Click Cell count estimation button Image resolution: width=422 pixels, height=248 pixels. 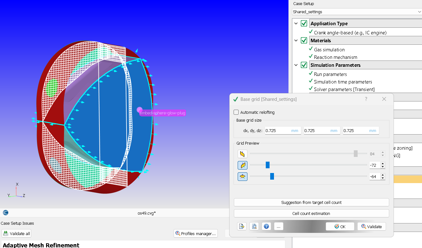311,213
